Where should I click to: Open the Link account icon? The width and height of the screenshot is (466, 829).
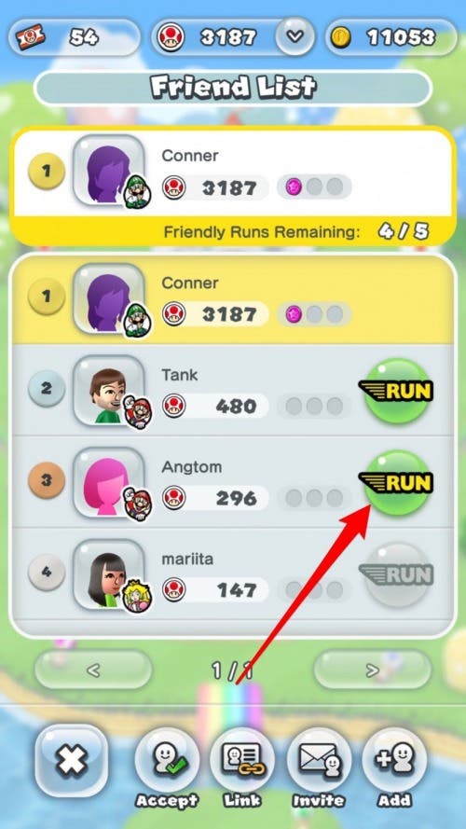(x=242, y=760)
